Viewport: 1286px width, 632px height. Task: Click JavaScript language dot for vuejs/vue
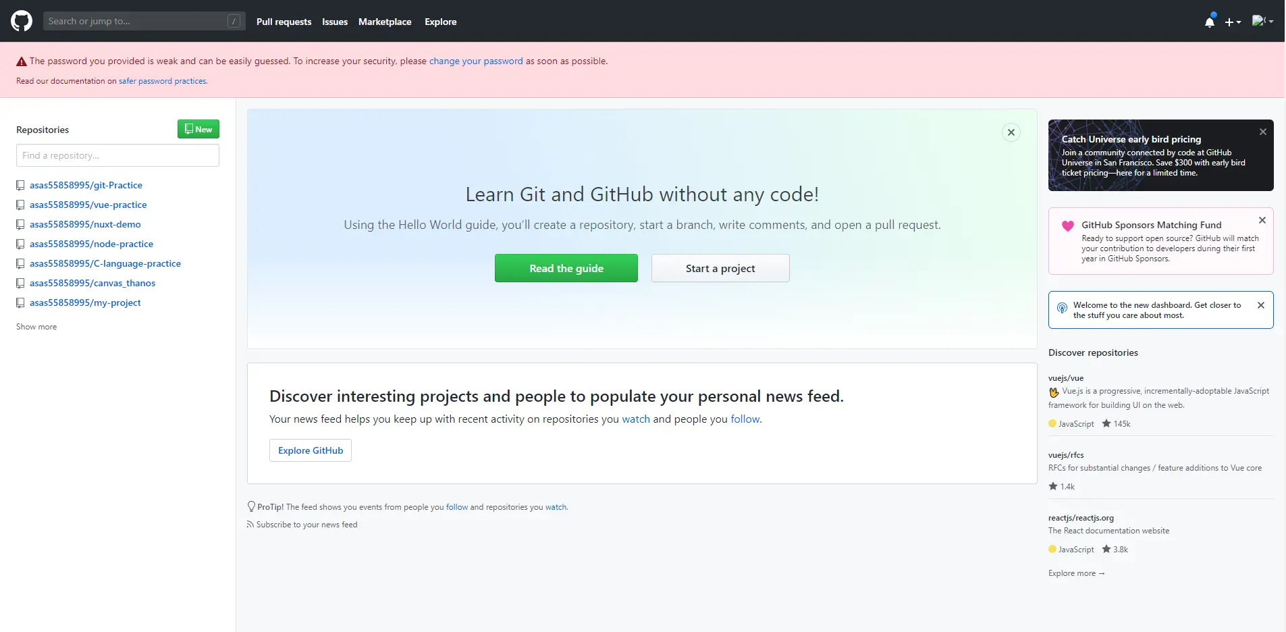point(1052,423)
